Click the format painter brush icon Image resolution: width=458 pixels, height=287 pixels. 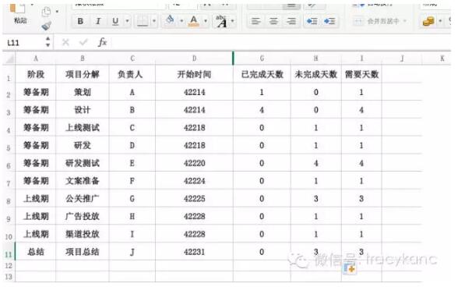click(47, 27)
